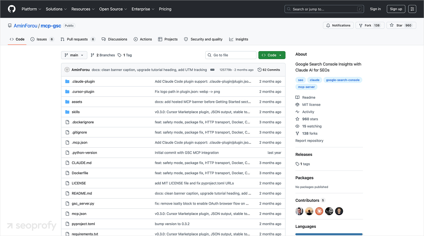Select the claude topic tag
The height and width of the screenshot is (236, 424).
coord(314,80)
